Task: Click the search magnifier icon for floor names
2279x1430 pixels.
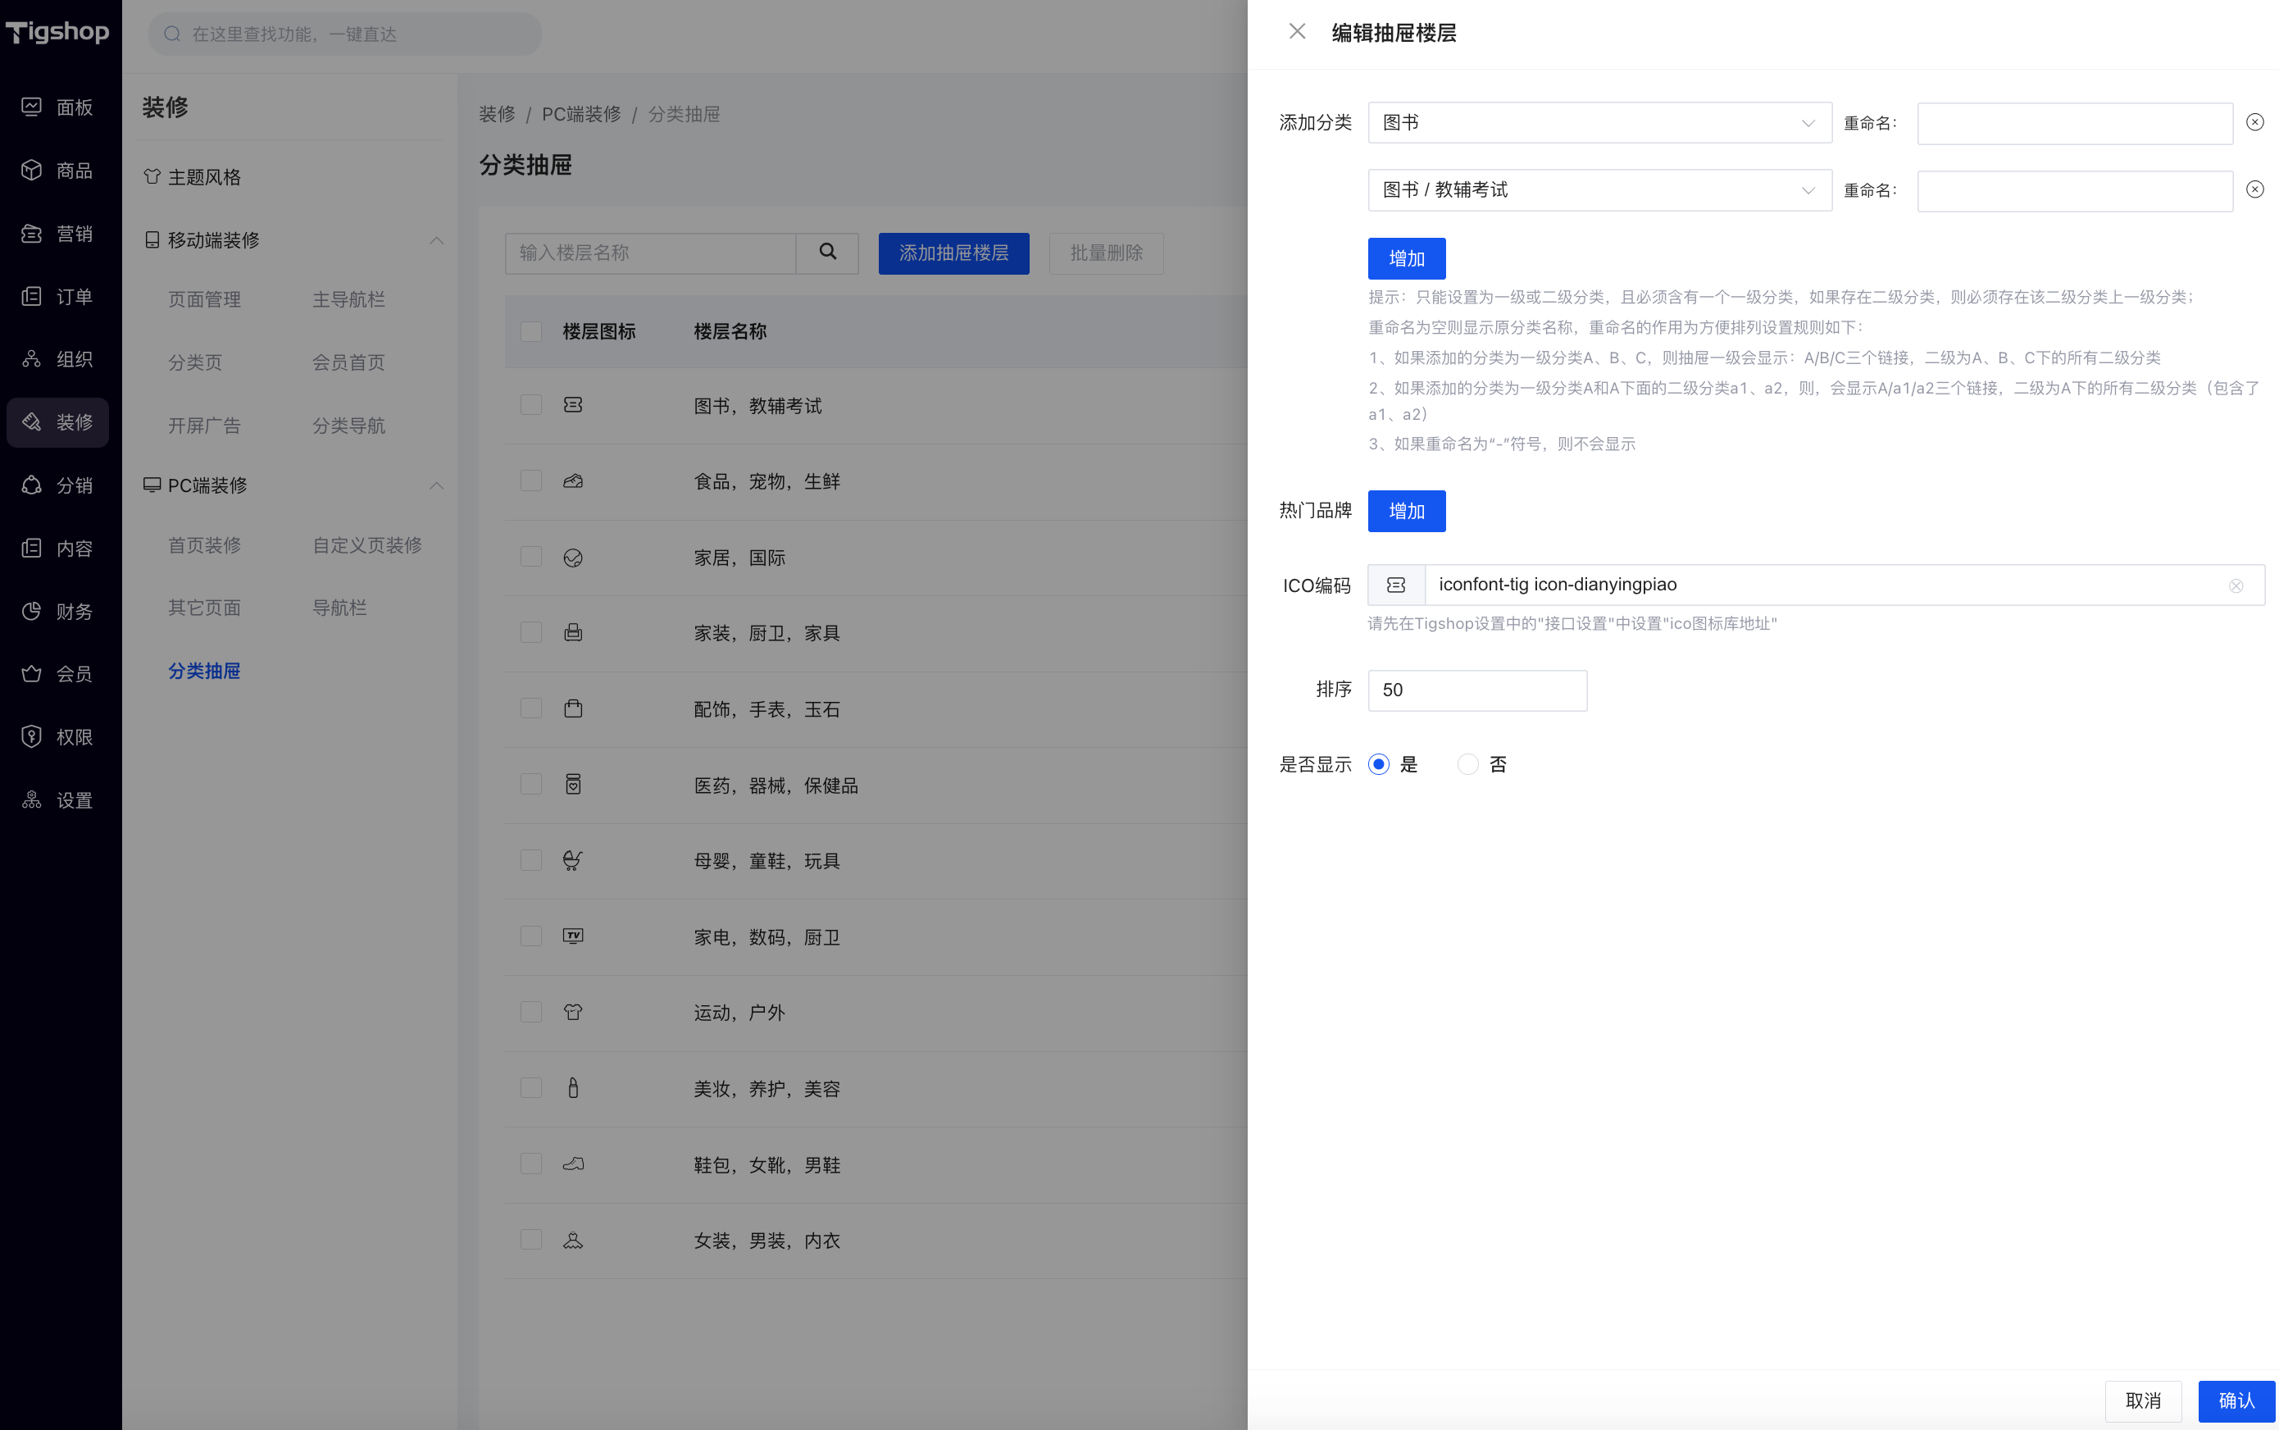Action: (827, 253)
